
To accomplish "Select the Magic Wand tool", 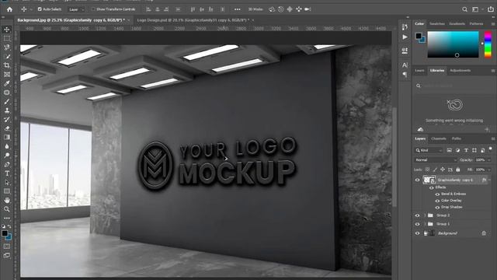I will pyautogui.click(x=7, y=57).
